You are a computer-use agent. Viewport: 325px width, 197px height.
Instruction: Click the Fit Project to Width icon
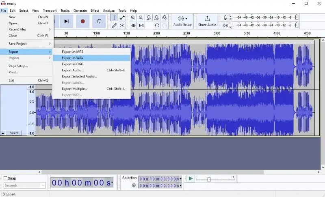(157, 17)
